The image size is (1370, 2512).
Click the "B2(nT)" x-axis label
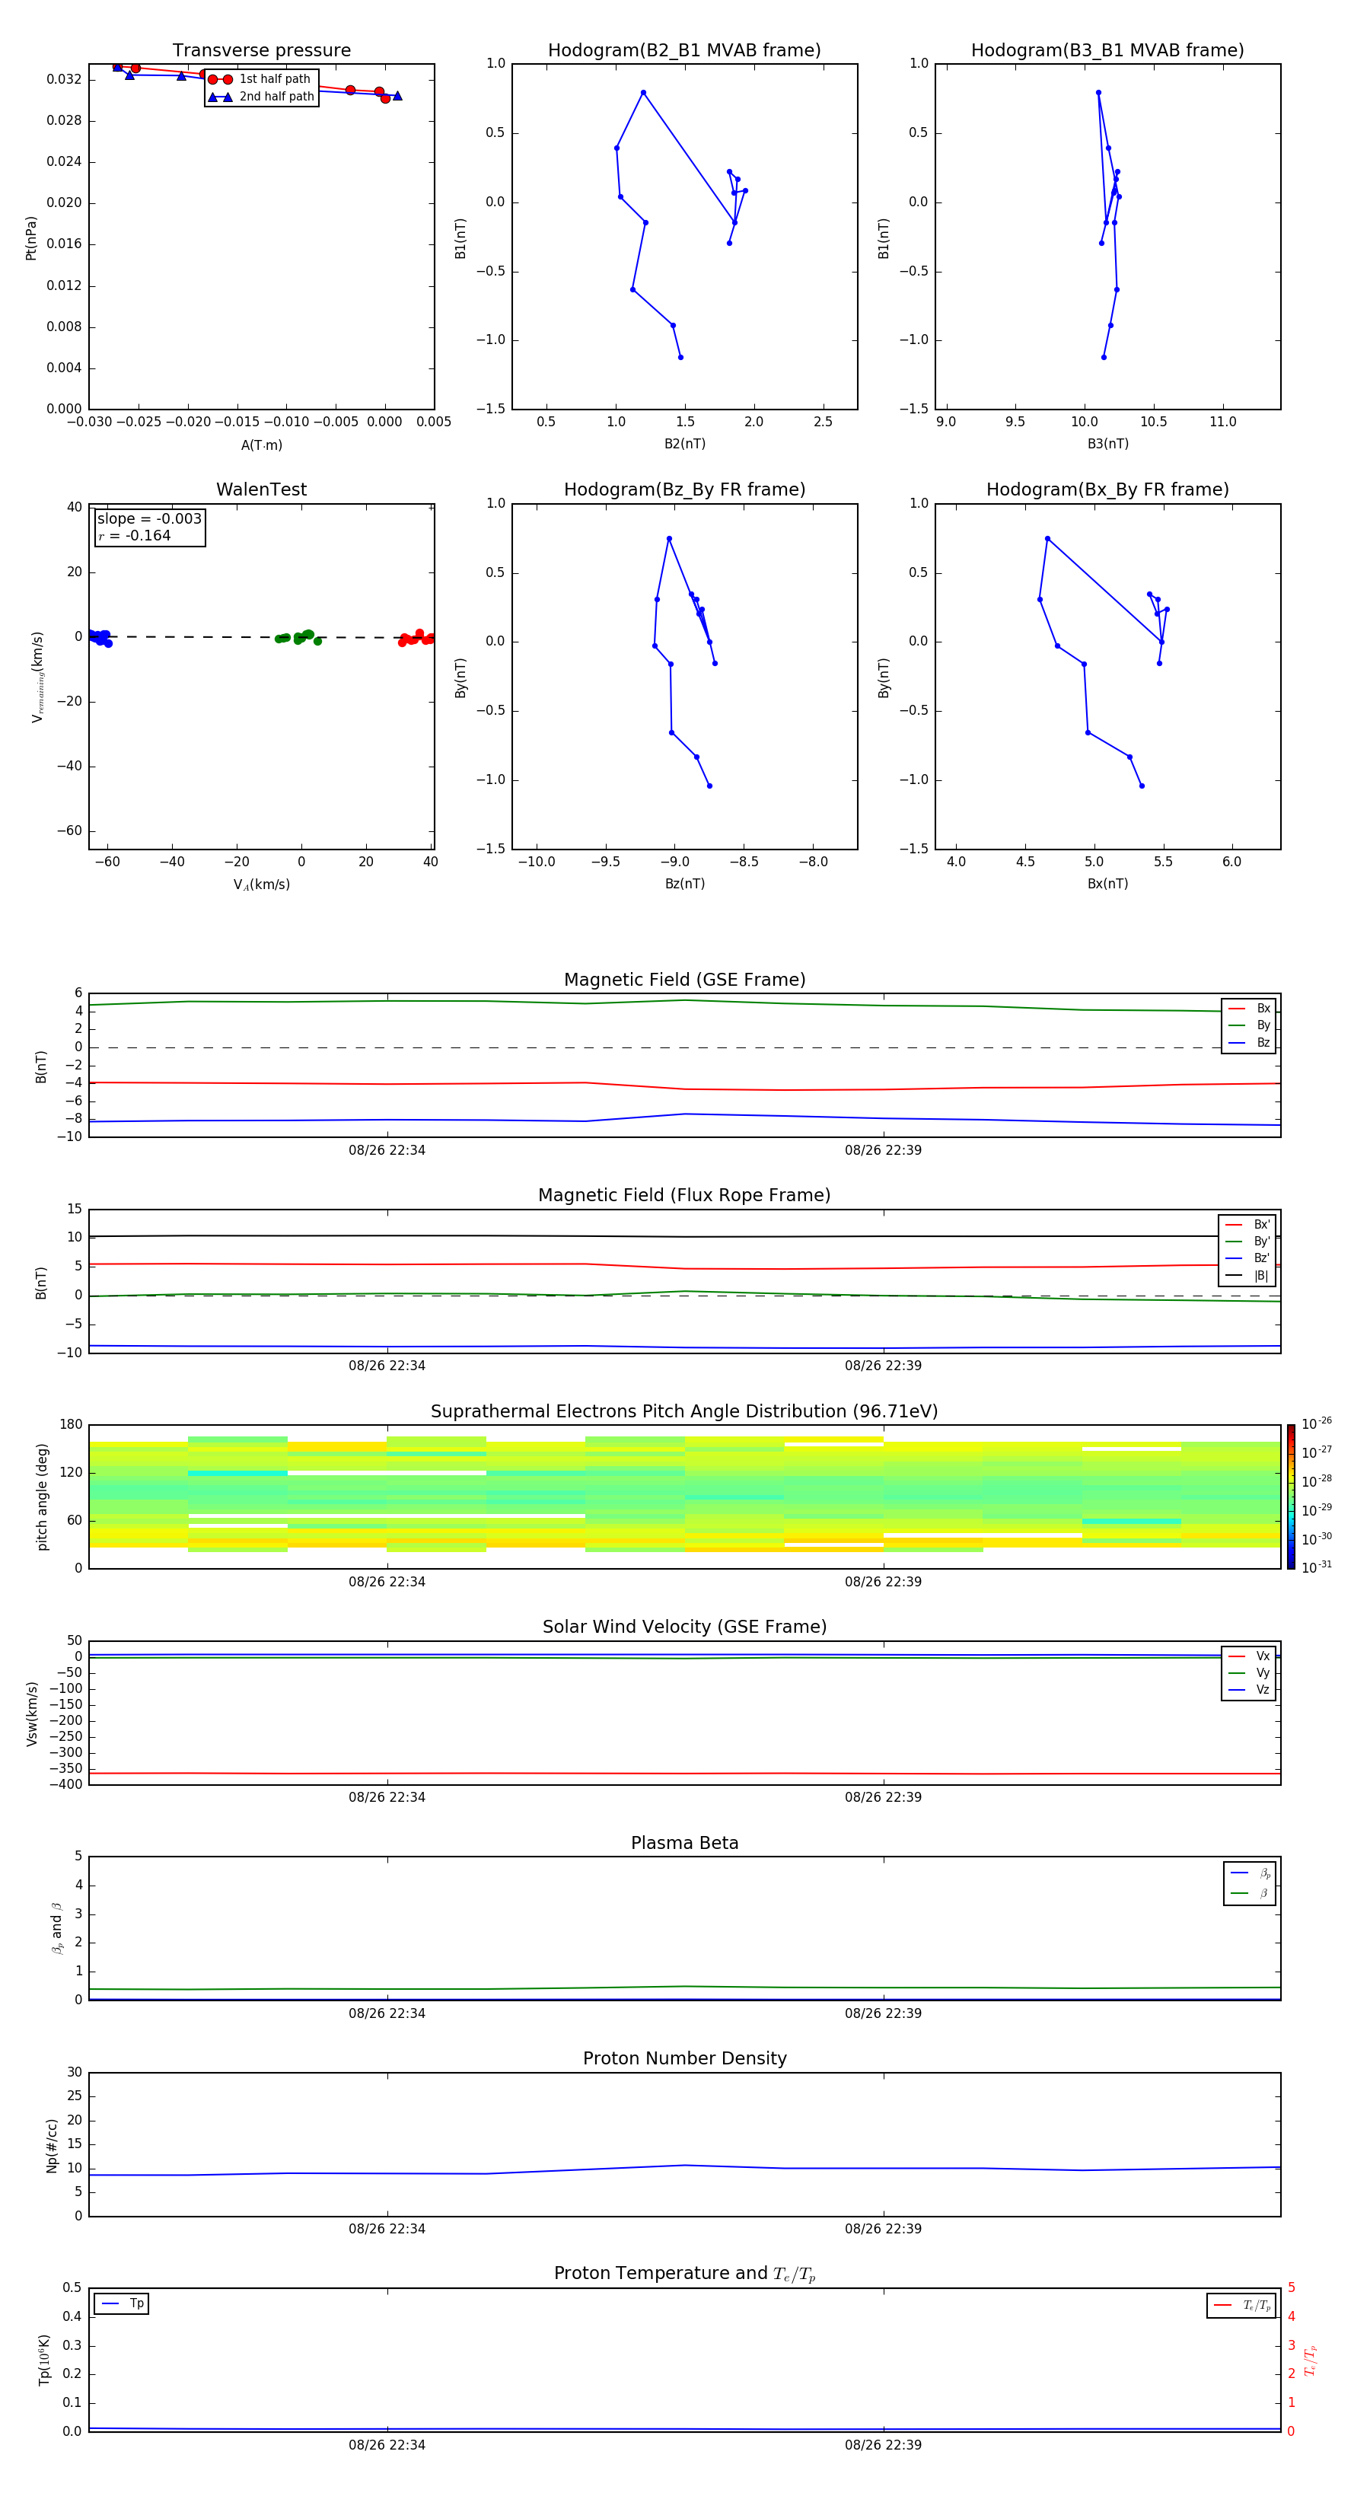click(684, 444)
